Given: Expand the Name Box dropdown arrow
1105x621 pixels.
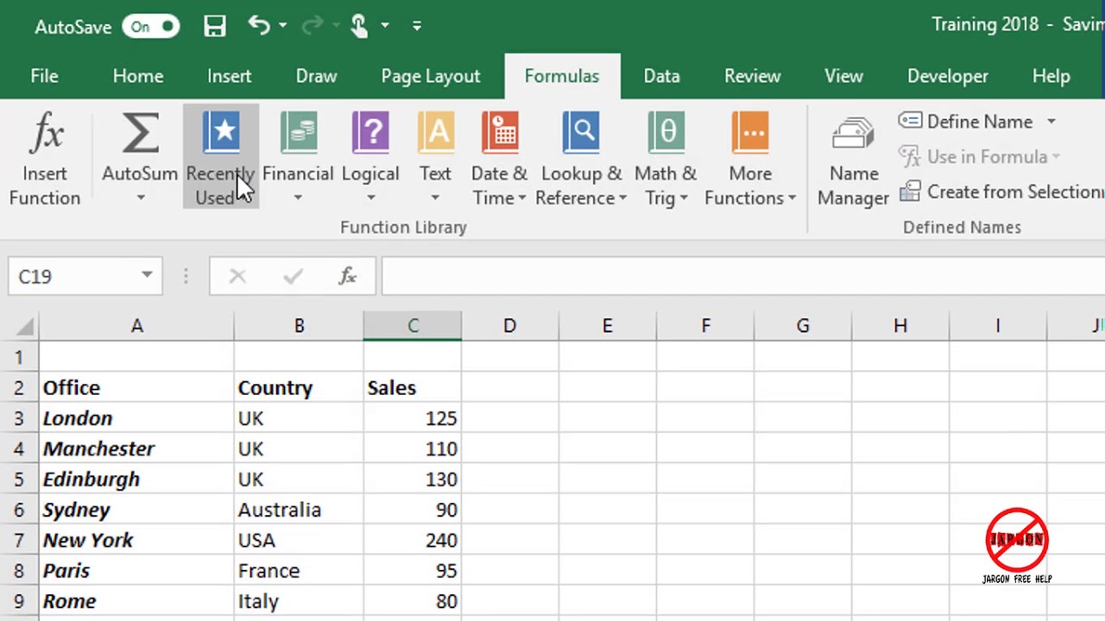Looking at the screenshot, I should (147, 276).
